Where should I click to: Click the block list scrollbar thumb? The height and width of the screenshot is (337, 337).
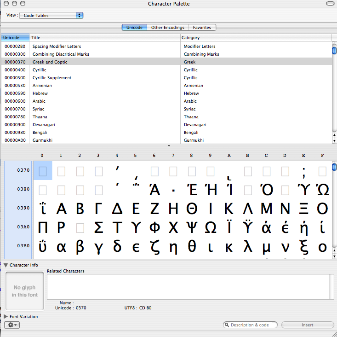[x=334, y=51]
